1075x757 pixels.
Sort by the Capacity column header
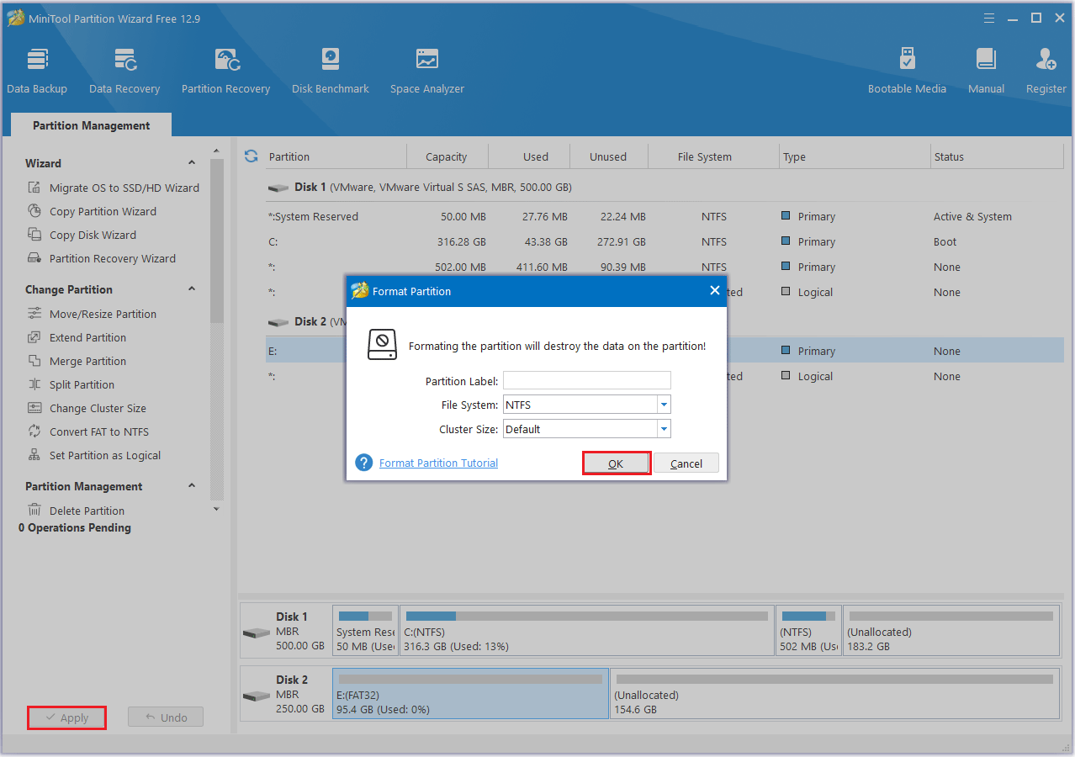click(447, 156)
